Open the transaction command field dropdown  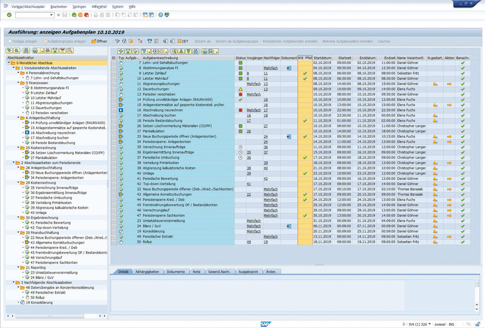click(x=51, y=15)
